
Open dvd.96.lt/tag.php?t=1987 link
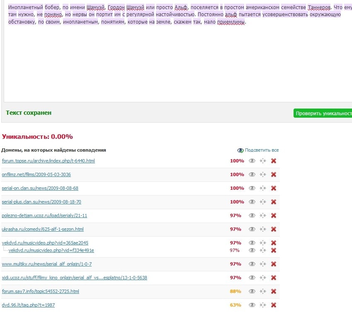(28, 305)
